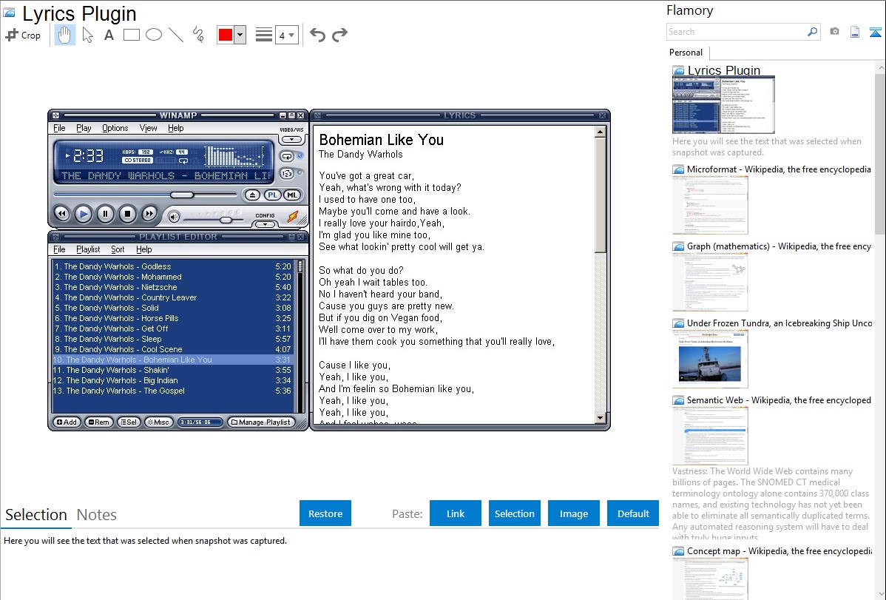Viewport: 886px width, 600px height.
Task: Choose the arrow pointer selection tool
Action: point(87,35)
